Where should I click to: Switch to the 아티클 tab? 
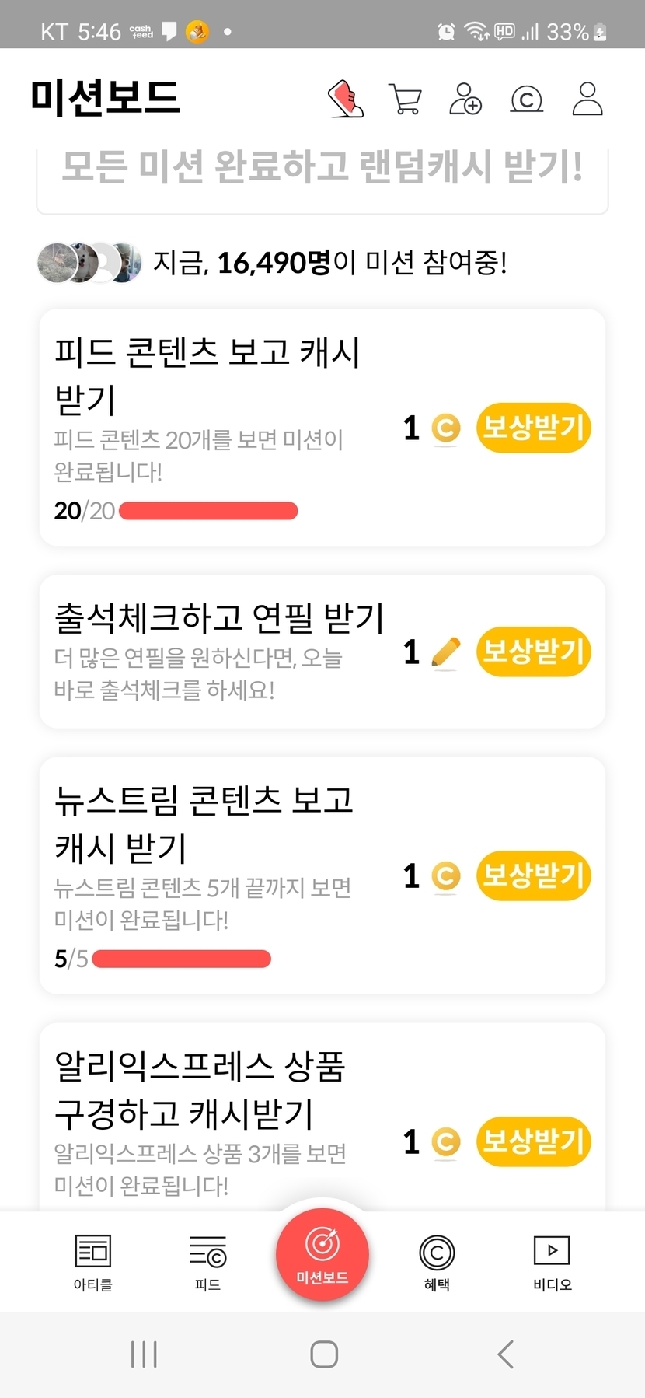point(93,1261)
